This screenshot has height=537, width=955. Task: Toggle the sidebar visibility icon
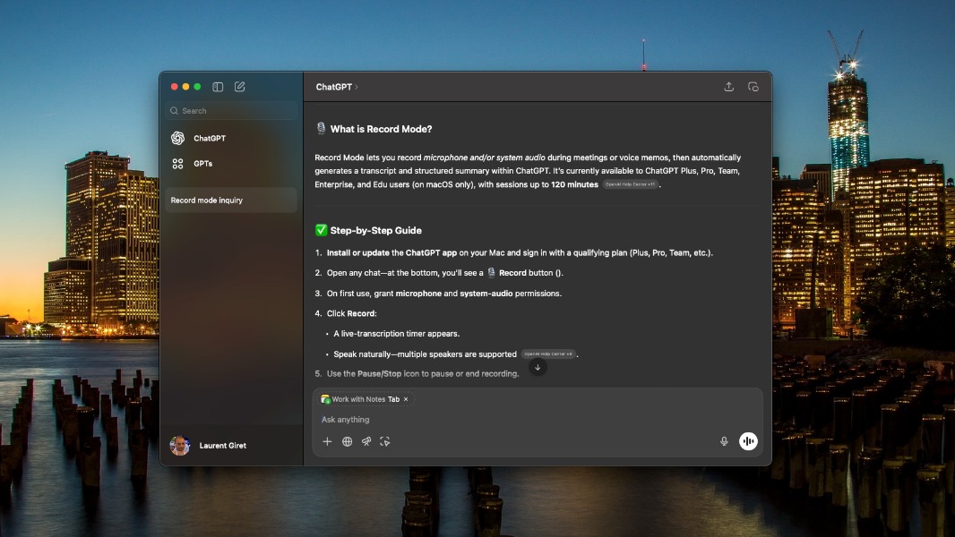[x=218, y=87]
